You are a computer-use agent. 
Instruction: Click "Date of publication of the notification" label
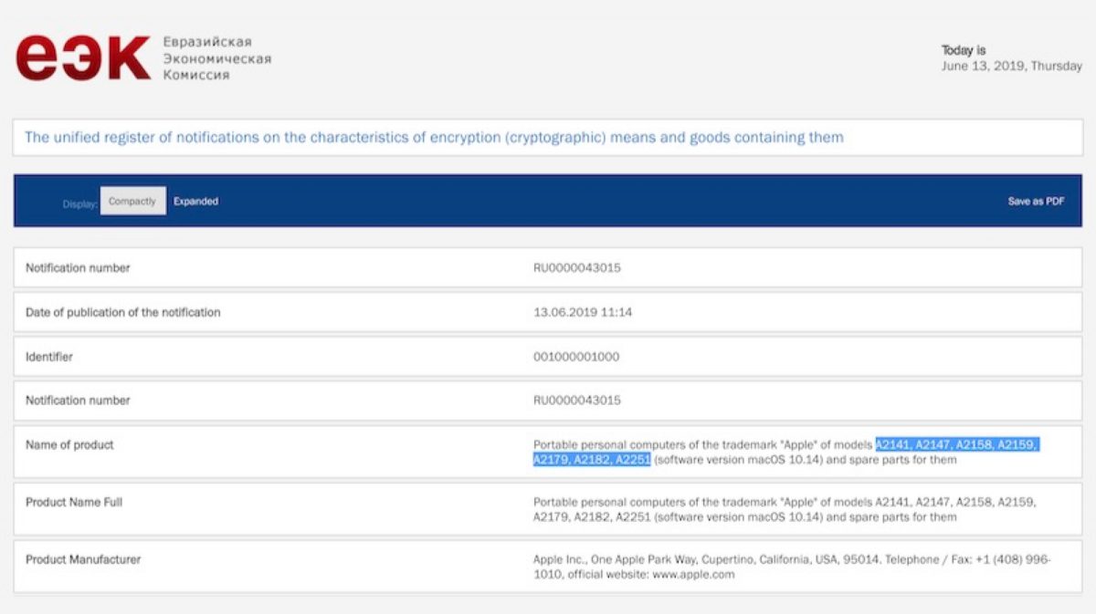123,313
